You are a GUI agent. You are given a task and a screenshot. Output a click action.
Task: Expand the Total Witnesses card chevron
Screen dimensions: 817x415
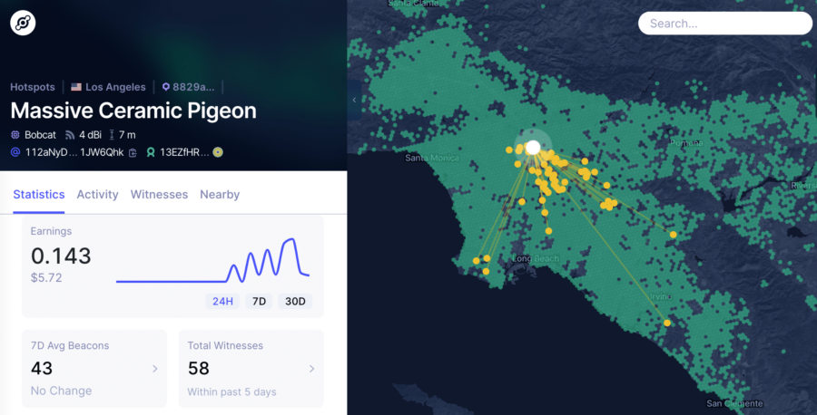point(312,369)
